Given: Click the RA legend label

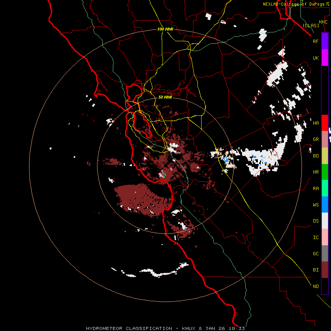Looking at the screenshot, I should coord(316,189).
